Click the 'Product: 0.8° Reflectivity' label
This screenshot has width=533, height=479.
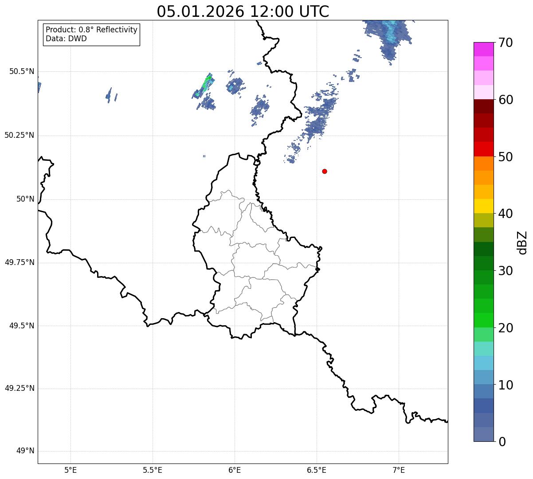[x=92, y=30]
